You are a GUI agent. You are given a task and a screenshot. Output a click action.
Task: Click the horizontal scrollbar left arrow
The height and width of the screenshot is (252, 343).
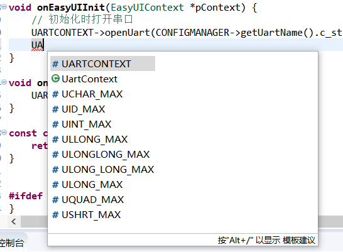pyautogui.click(x=14, y=222)
